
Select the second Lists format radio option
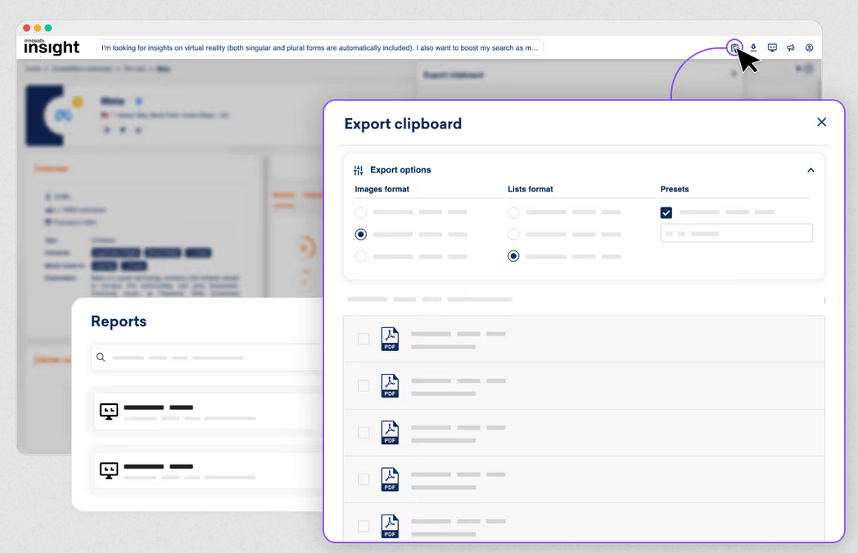[x=513, y=235]
